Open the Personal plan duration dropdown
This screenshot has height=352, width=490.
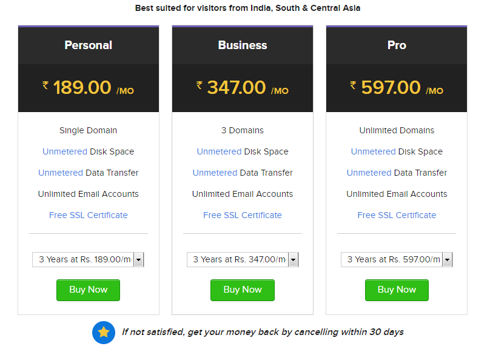pyautogui.click(x=88, y=259)
